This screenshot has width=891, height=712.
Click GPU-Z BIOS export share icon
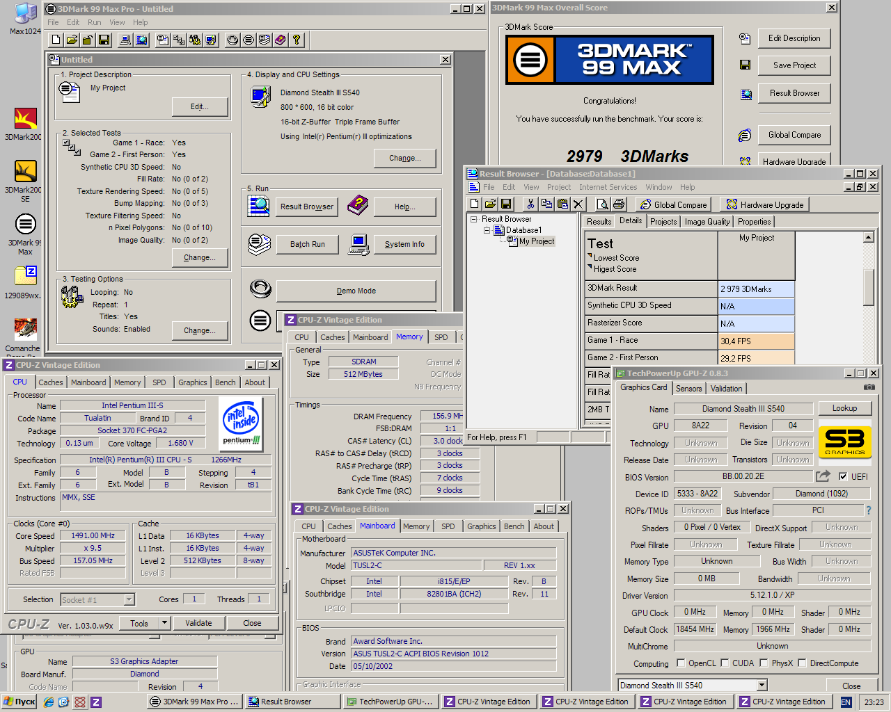click(x=823, y=476)
